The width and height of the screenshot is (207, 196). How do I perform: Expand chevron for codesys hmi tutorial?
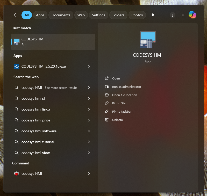(89, 142)
